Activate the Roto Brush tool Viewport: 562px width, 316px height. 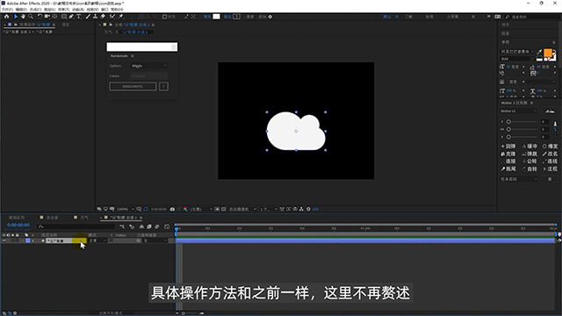click(112, 17)
